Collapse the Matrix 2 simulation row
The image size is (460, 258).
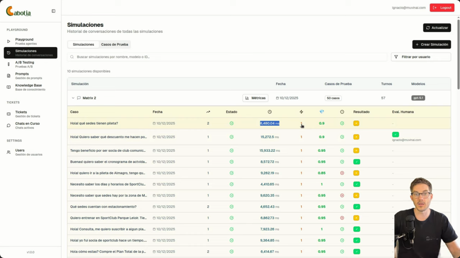tap(73, 98)
